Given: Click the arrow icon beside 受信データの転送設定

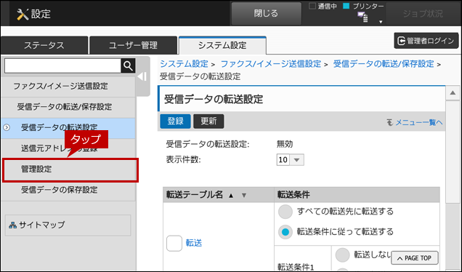Looking at the screenshot, I should click(7, 127).
